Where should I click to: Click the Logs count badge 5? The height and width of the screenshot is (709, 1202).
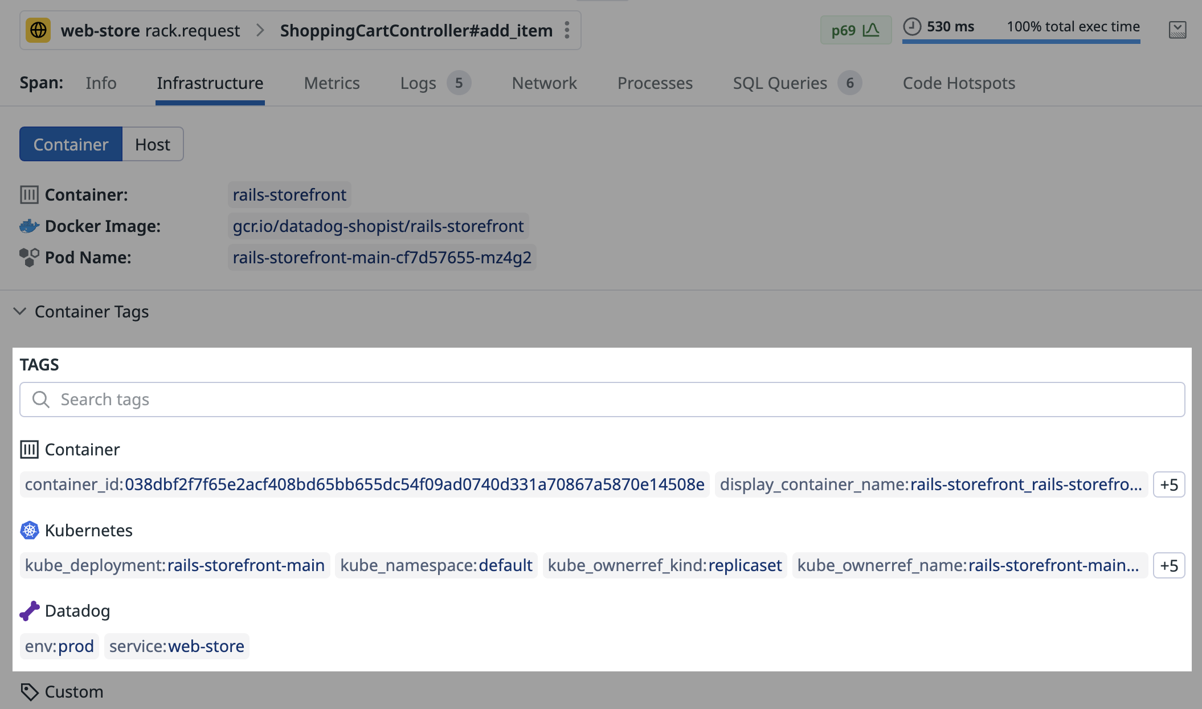pos(459,83)
